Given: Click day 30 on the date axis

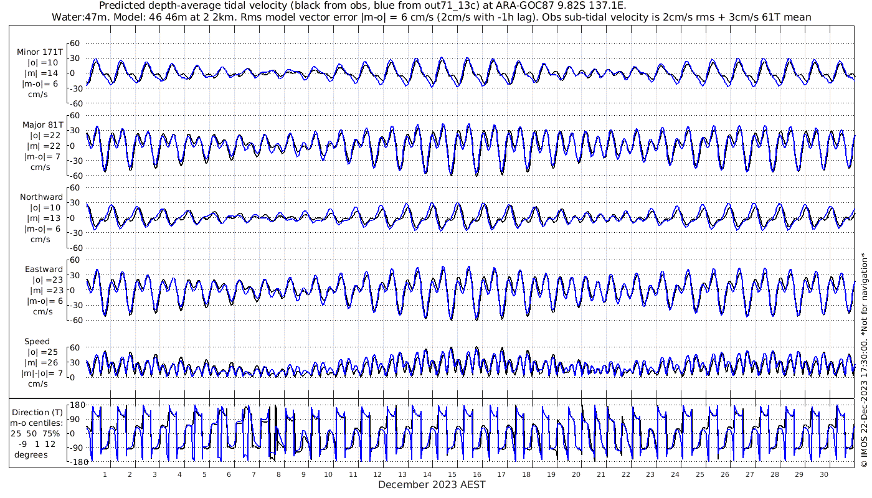Looking at the screenshot, I should tap(824, 475).
